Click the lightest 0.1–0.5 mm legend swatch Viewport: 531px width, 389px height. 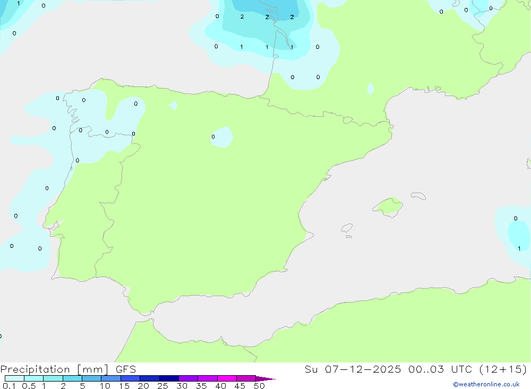(x=14, y=378)
